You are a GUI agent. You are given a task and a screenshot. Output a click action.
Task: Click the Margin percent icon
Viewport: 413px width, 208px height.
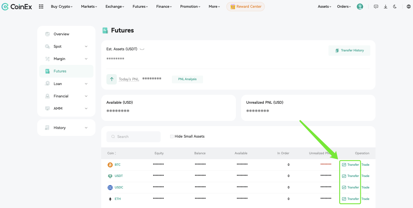[48, 59]
